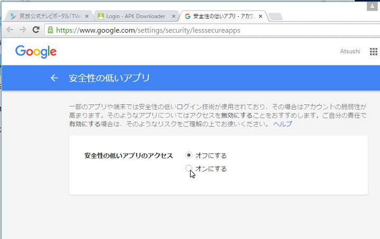The image size is (380, 239).
Task: Open a new tab with the blank tab button
Action: (275, 16)
